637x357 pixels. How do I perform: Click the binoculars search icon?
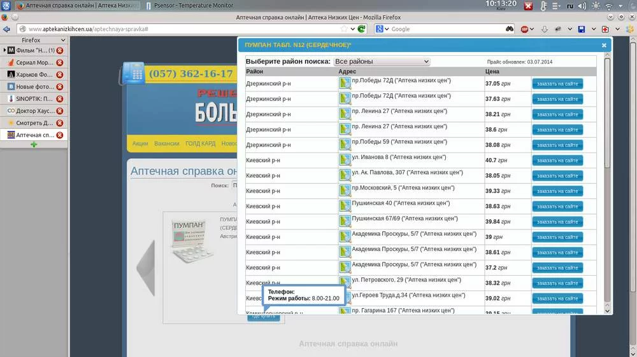point(510,29)
